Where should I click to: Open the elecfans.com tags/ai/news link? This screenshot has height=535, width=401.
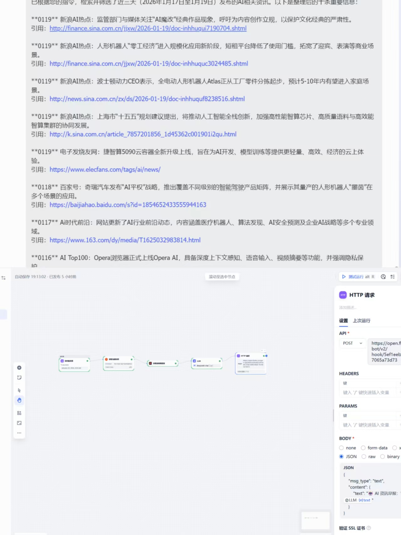105,169
